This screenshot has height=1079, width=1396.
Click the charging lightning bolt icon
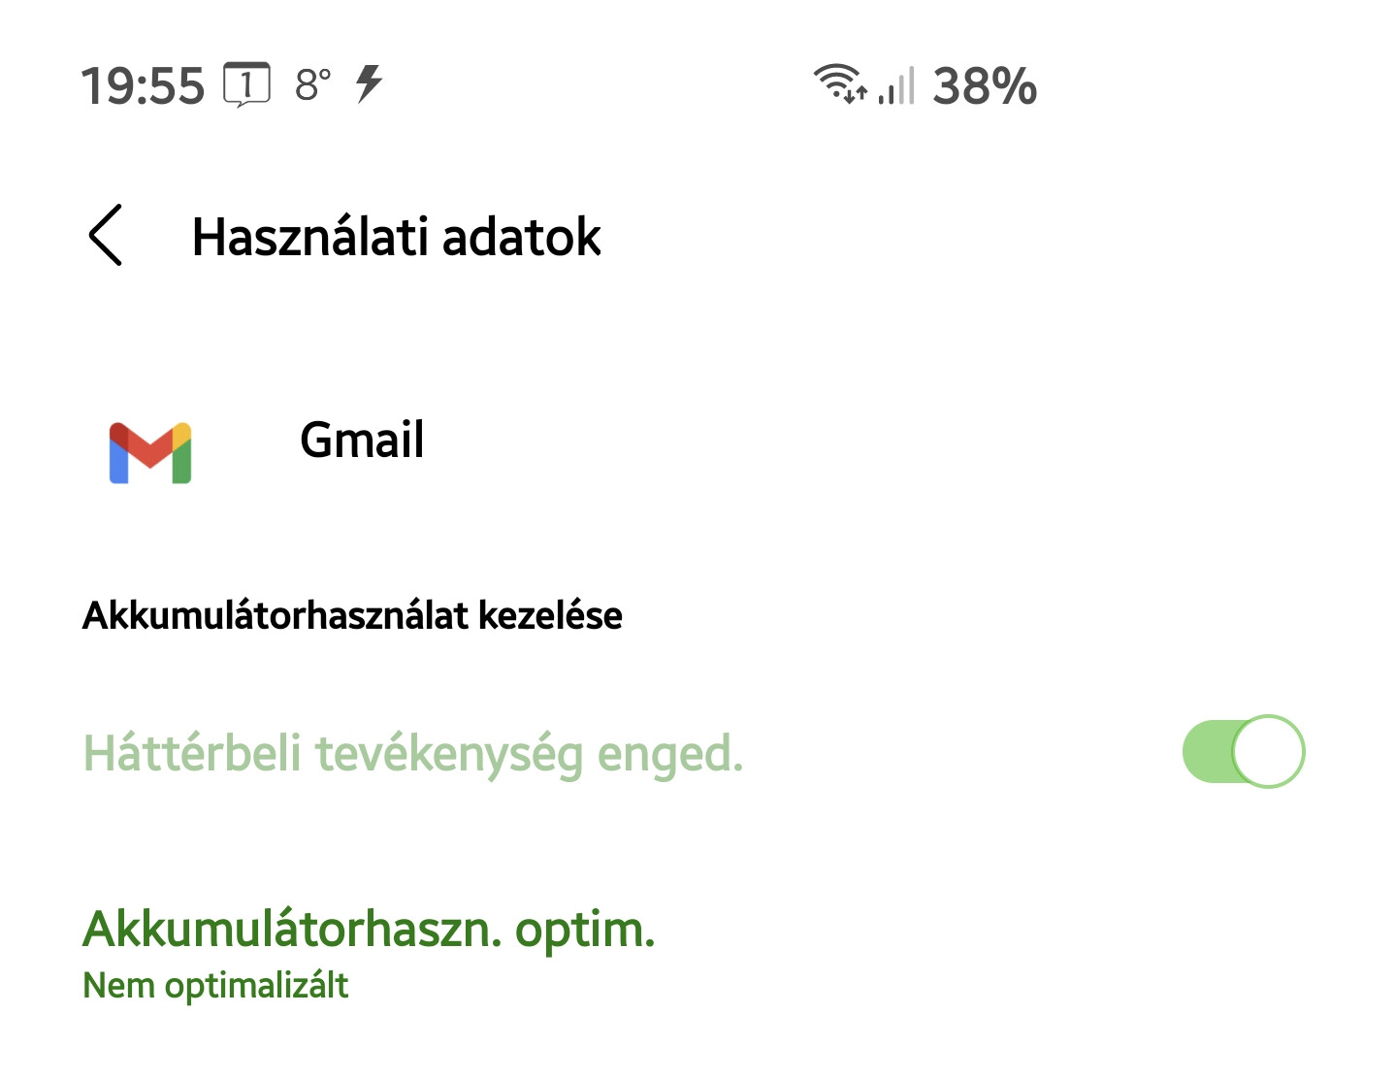tap(369, 83)
